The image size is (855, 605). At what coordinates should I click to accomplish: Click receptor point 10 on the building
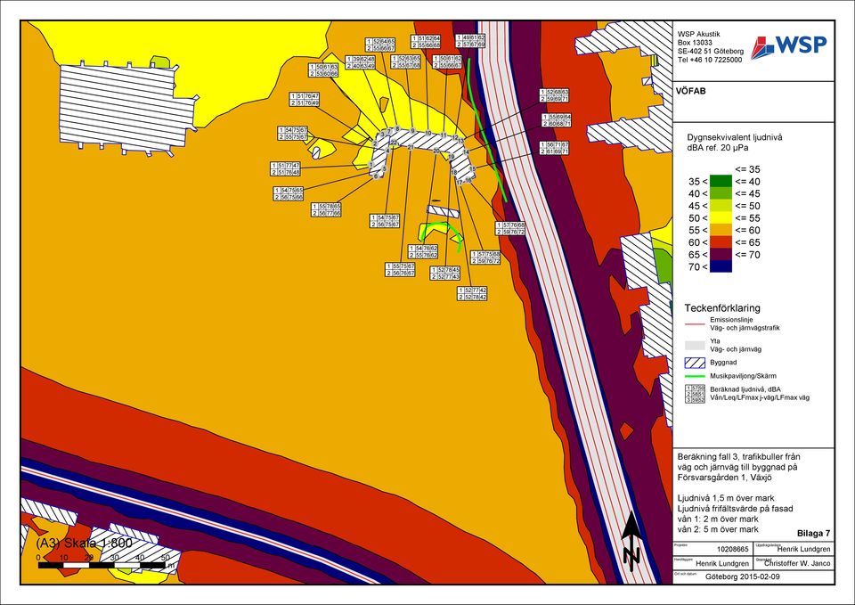(428, 133)
